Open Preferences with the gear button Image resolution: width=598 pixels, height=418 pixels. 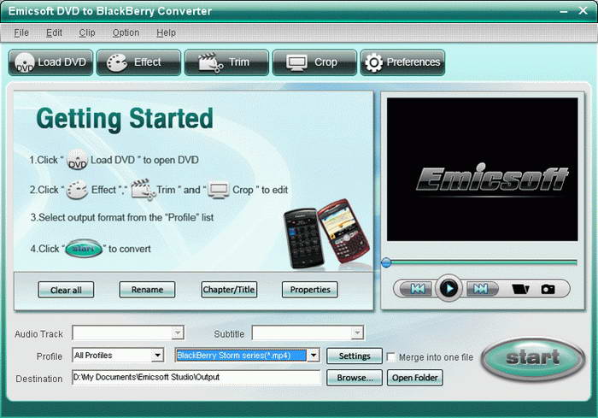(x=402, y=62)
